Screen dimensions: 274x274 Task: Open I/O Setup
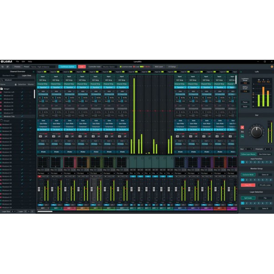pos(172,67)
